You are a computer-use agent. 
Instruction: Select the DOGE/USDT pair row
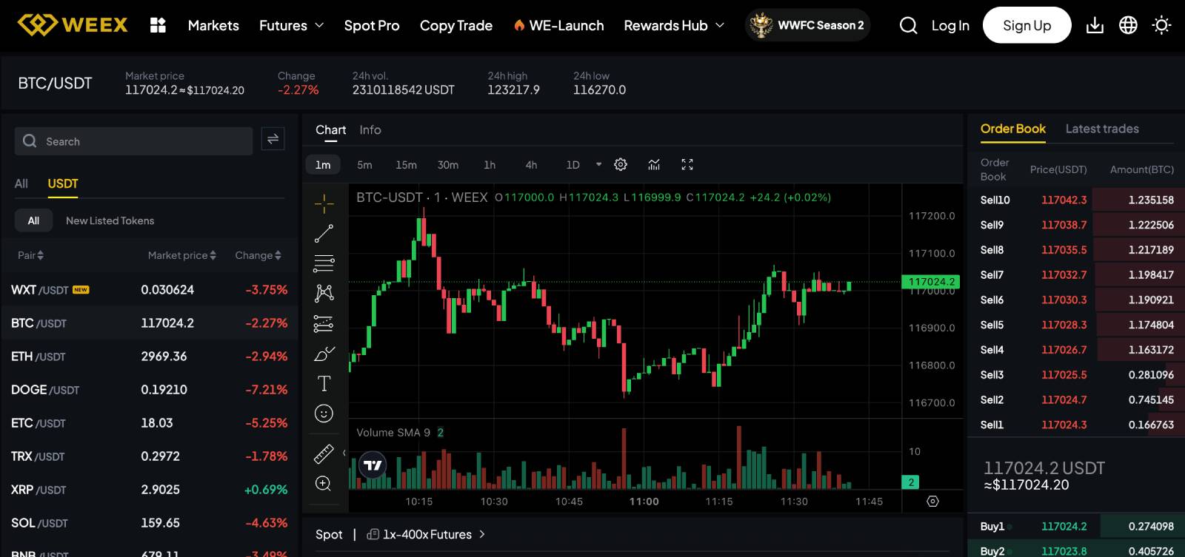[149, 390]
